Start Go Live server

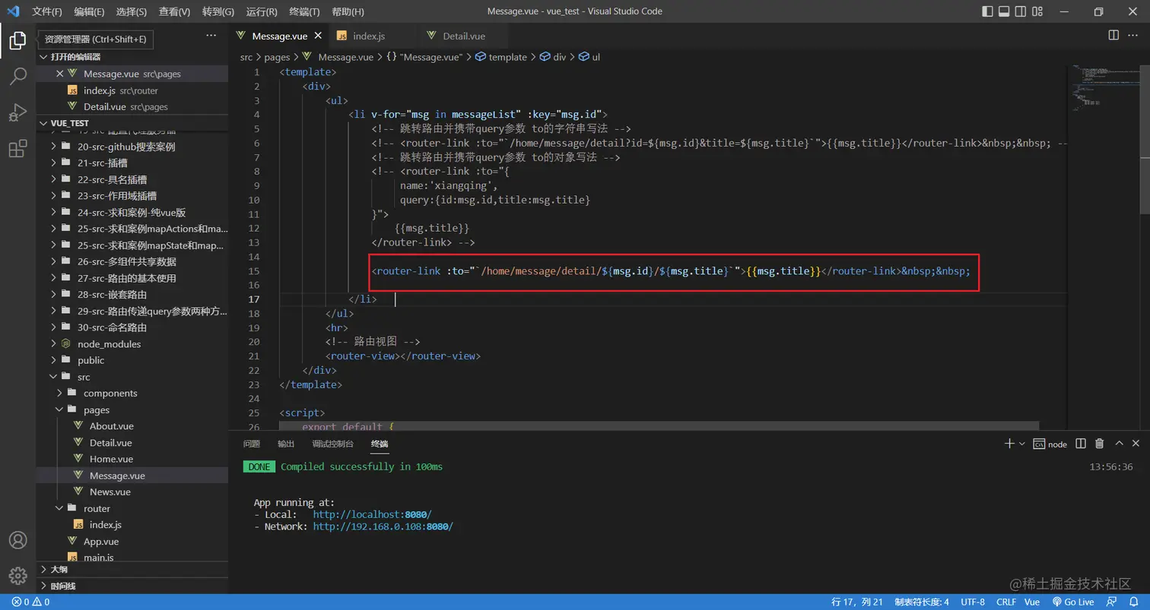1072,602
